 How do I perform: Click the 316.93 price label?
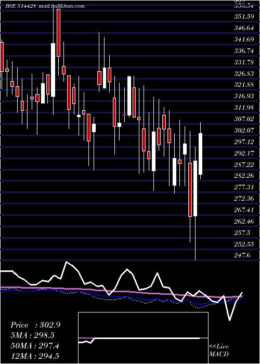coord(244,96)
